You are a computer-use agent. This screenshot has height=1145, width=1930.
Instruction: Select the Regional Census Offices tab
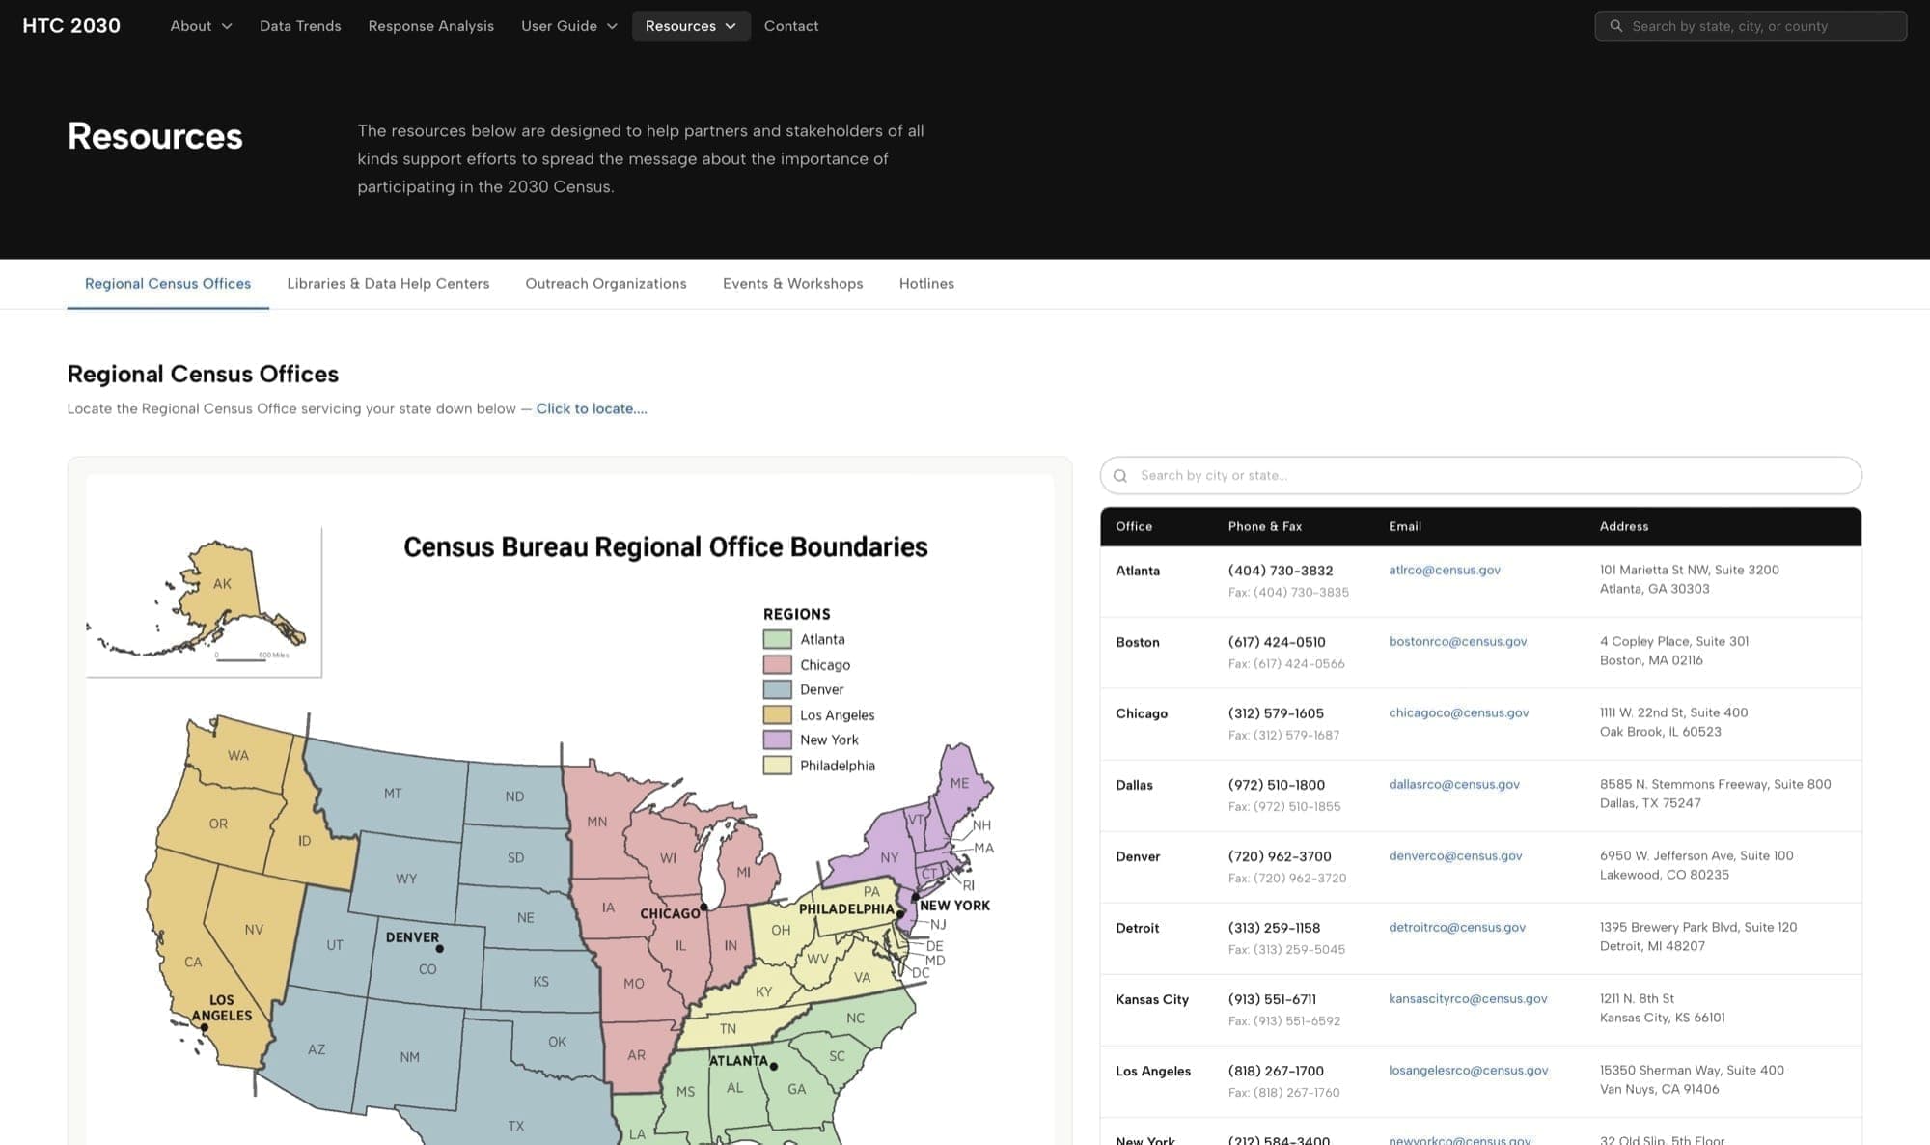pyautogui.click(x=168, y=284)
